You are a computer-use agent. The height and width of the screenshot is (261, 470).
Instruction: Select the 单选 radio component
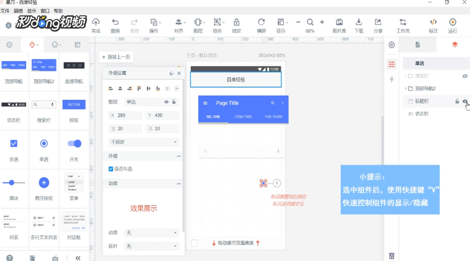tap(44, 150)
